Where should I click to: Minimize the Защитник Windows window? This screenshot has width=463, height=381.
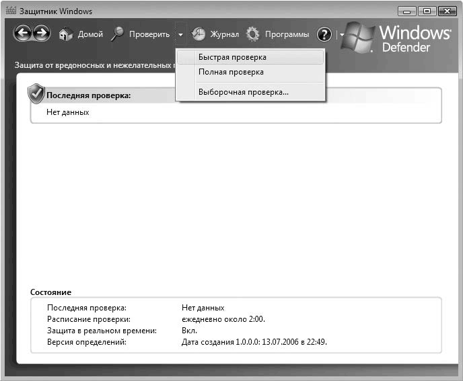coord(407,11)
